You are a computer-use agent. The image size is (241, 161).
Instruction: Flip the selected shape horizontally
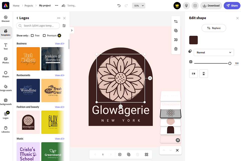pyautogui.click(x=193, y=73)
